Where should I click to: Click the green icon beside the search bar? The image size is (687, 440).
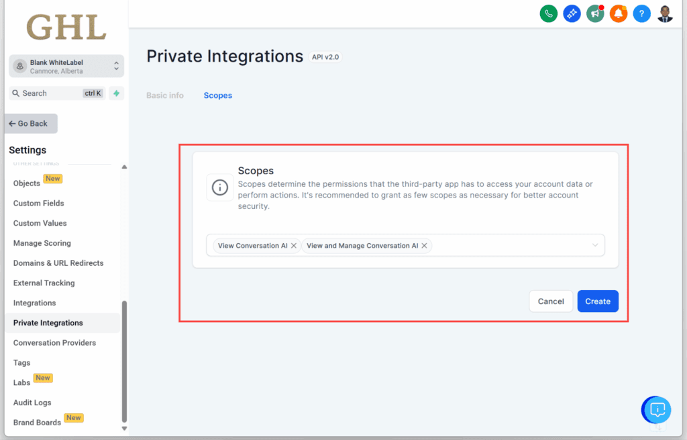115,92
